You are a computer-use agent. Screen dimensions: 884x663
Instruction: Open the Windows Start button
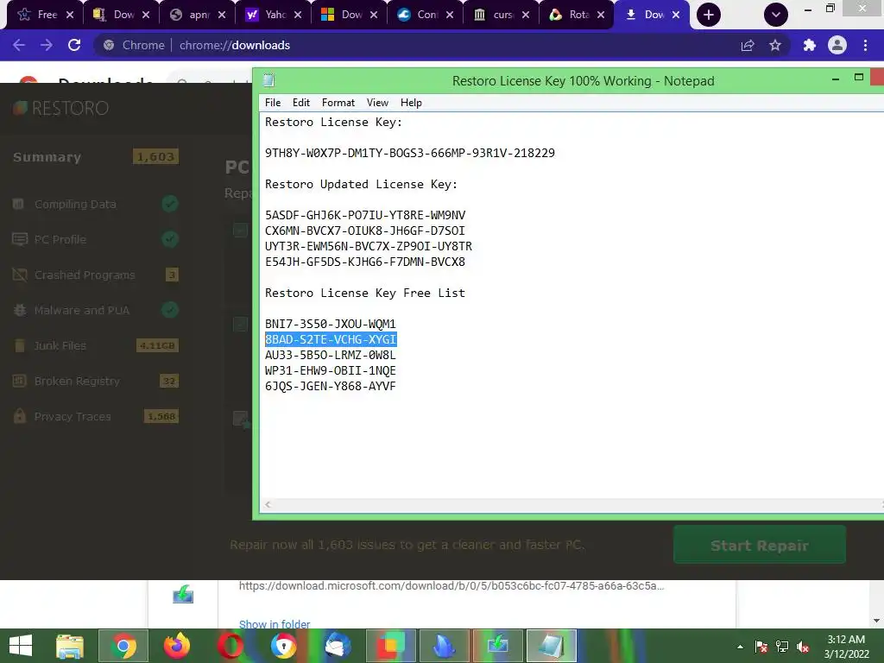pos(21,646)
